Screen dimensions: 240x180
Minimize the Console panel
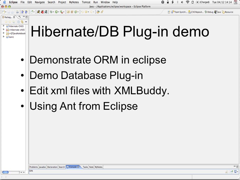click(235, 166)
